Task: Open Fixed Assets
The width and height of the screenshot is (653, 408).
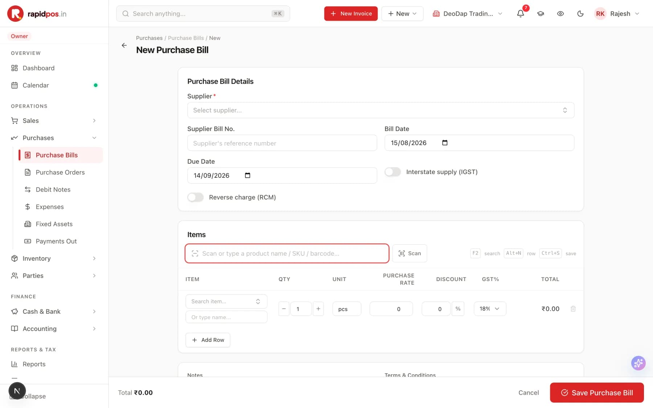Action: [x=61, y=224]
